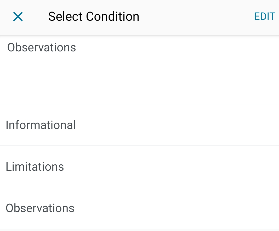Image resolution: width=279 pixels, height=231 pixels.
Task: Click the Select Condition title text
Action: click(94, 17)
